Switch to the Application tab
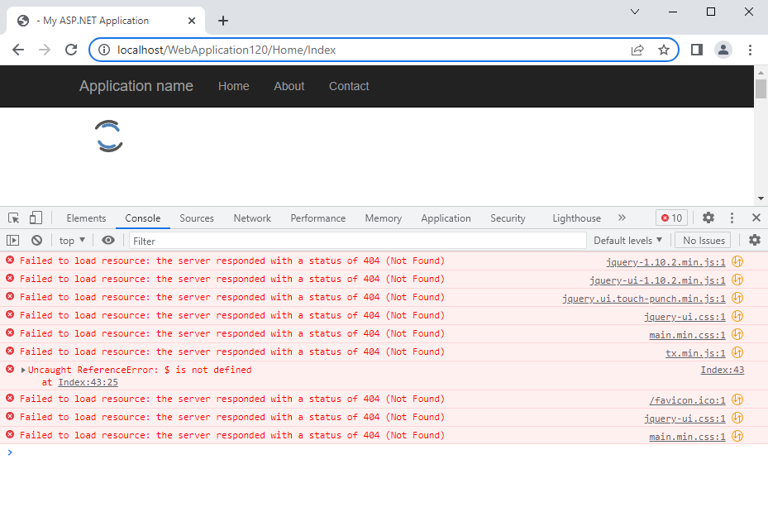The width and height of the screenshot is (768, 531). click(446, 218)
